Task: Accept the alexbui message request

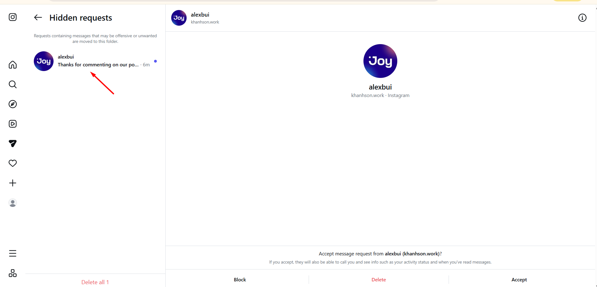Action: tap(519, 279)
